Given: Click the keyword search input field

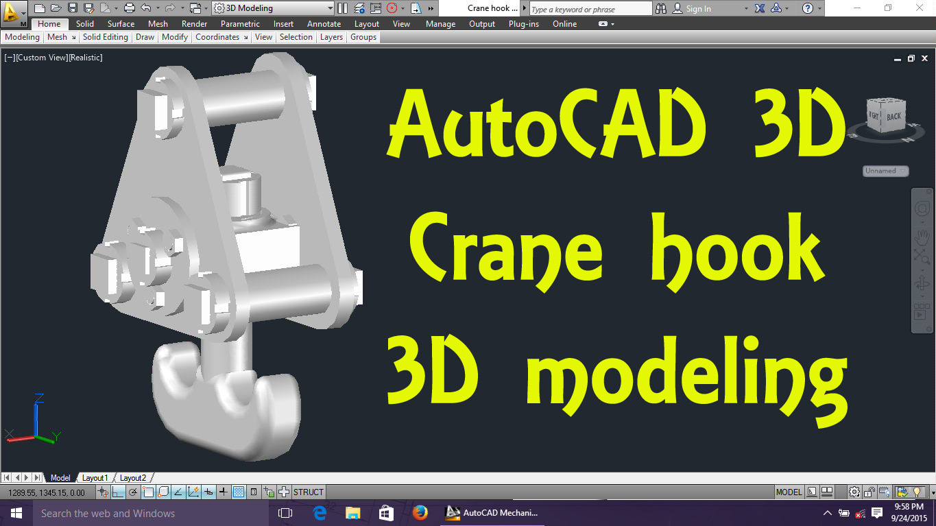Looking at the screenshot, I should 590,9.
